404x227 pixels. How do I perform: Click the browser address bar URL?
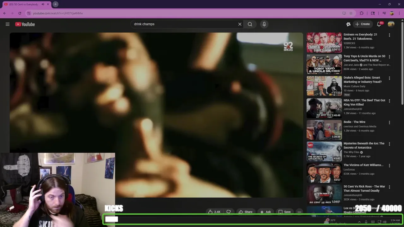click(x=58, y=13)
